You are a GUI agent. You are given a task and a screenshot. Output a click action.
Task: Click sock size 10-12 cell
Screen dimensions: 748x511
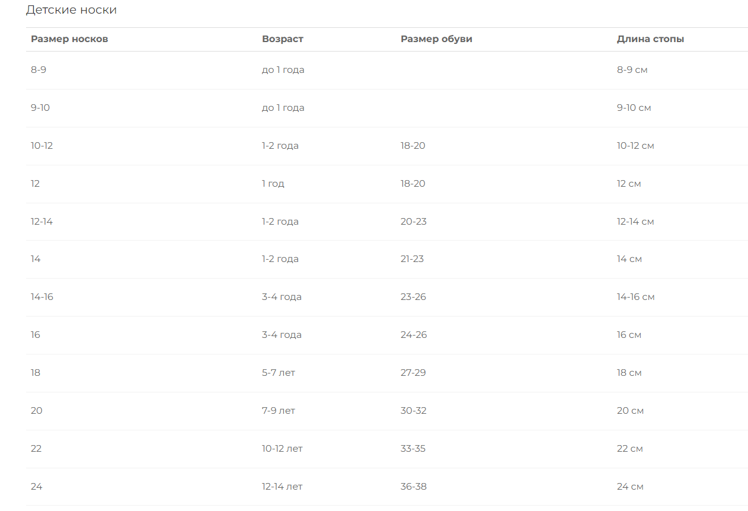[42, 146]
